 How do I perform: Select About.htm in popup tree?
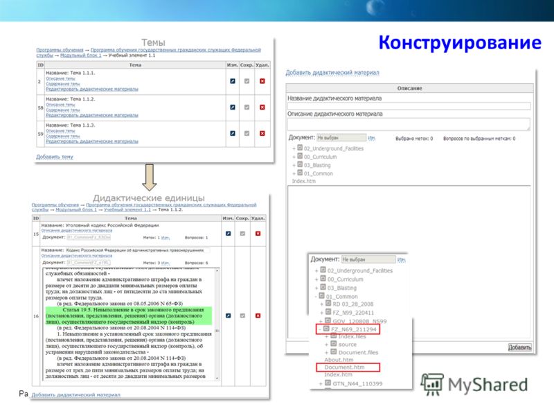click(339, 360)
